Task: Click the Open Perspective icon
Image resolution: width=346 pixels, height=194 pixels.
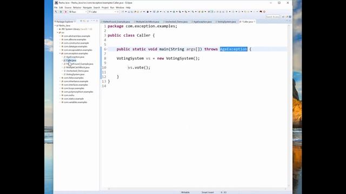Action: click(x=283, y=17)
